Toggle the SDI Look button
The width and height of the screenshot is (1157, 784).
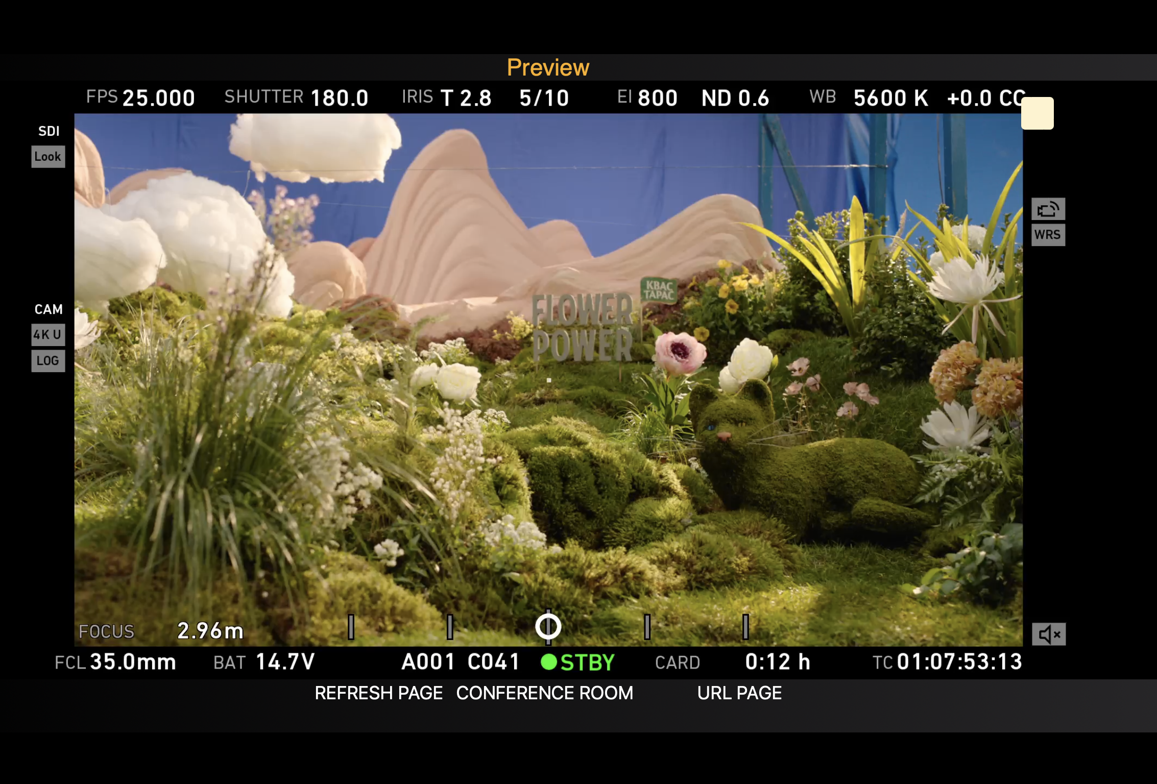click(x=48, y=157)
